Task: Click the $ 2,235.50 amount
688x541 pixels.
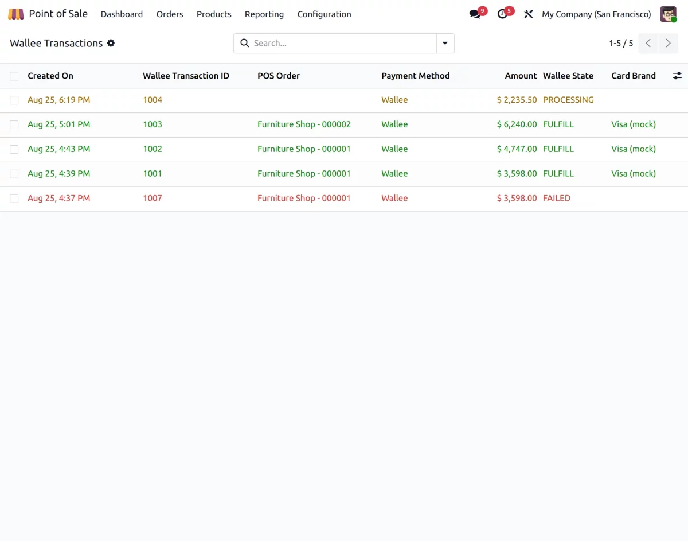Action: (517, 100)
